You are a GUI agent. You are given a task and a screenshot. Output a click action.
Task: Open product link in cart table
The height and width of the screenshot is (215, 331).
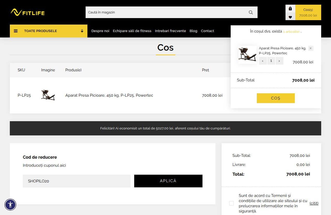coord(109,95)
